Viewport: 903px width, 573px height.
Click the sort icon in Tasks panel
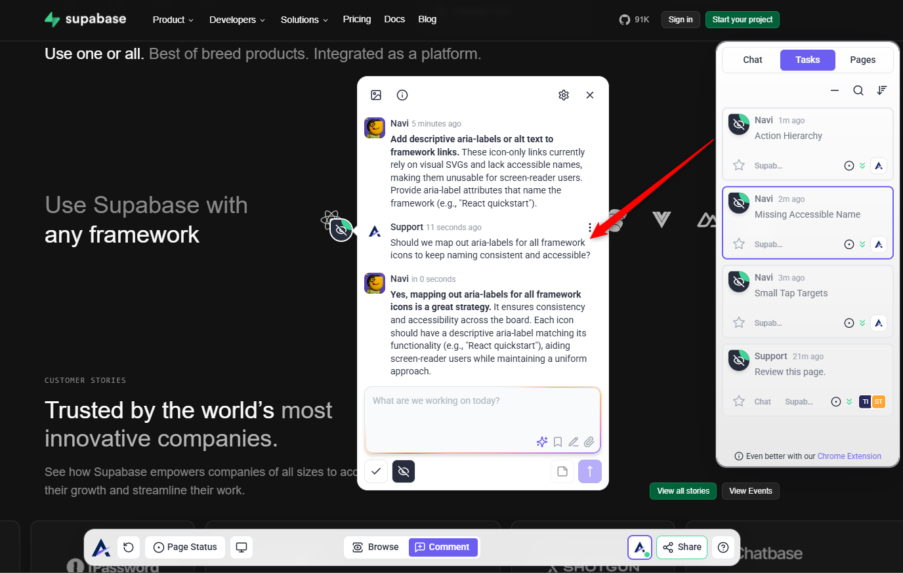coord(882,90)
